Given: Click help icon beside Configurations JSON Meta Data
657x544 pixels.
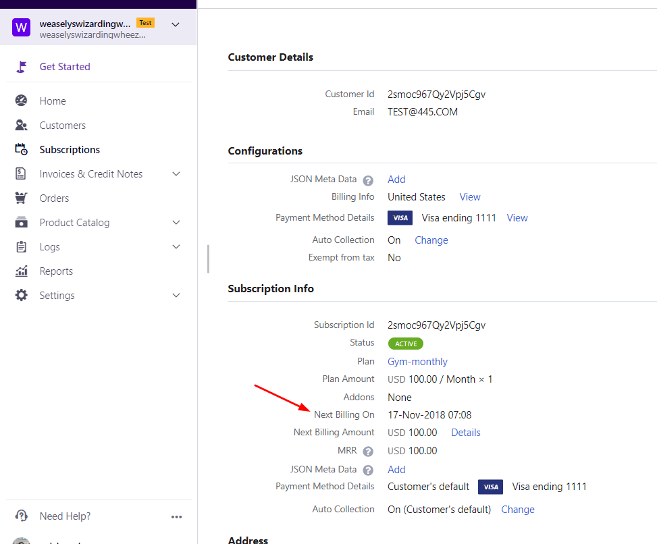Looking at the screenshot, I should point(368,180).
